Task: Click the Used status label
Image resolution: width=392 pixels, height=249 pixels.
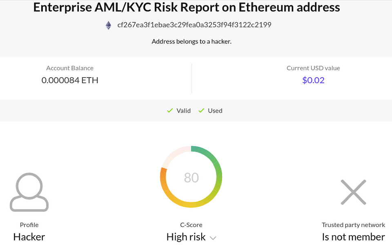Action: coord(215,111)
